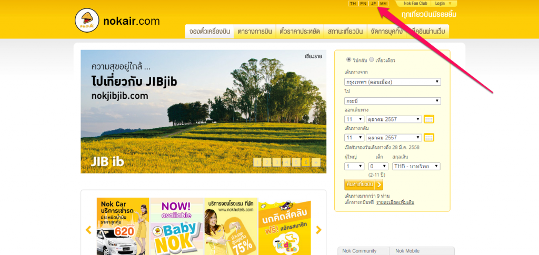Open the departure date calendar icon

(428, 119)
